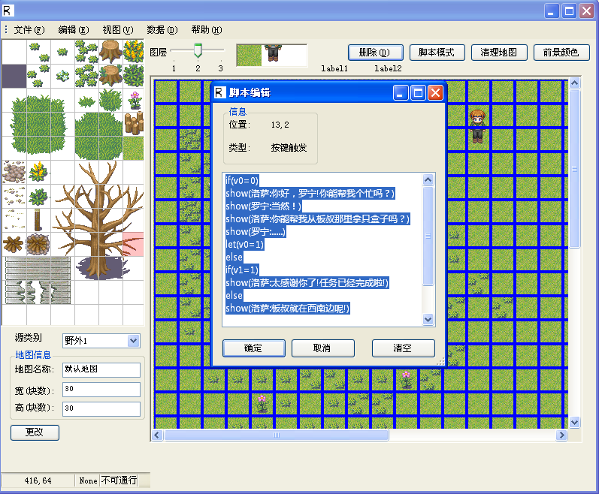Select the large grass bush tile
599x494 pixels.
tap(38, 124)
